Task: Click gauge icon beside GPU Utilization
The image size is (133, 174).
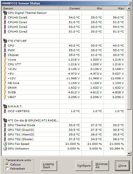Action: point(5,148)
